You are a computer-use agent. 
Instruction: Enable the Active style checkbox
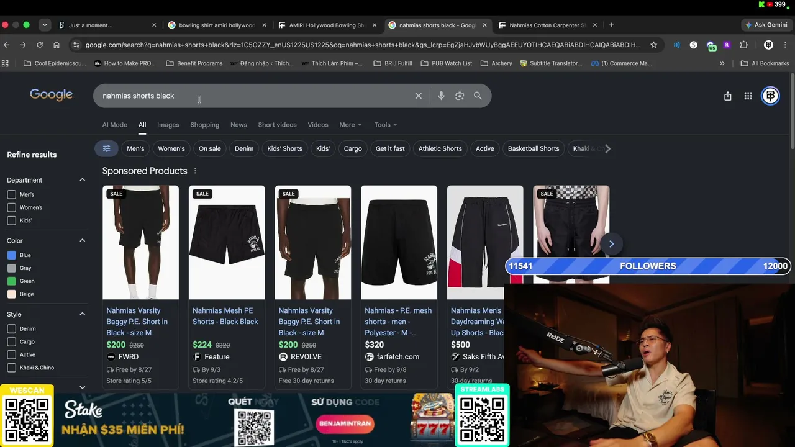click(11, 354)
